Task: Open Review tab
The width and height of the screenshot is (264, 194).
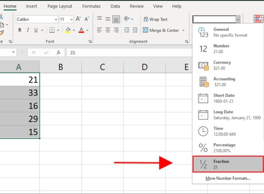Action: click(137, 6)
